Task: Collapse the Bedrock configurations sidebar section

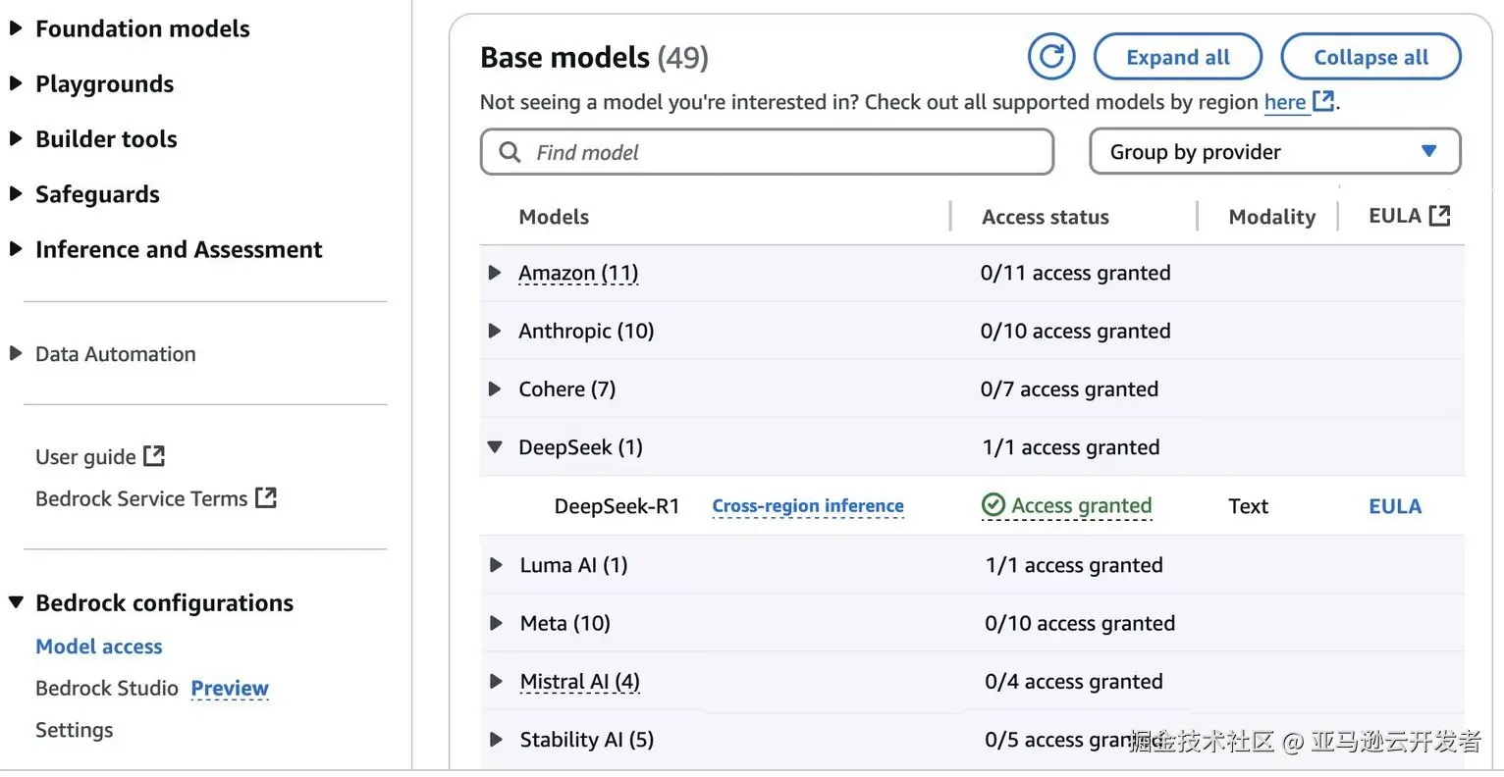Action: point(16,602)
